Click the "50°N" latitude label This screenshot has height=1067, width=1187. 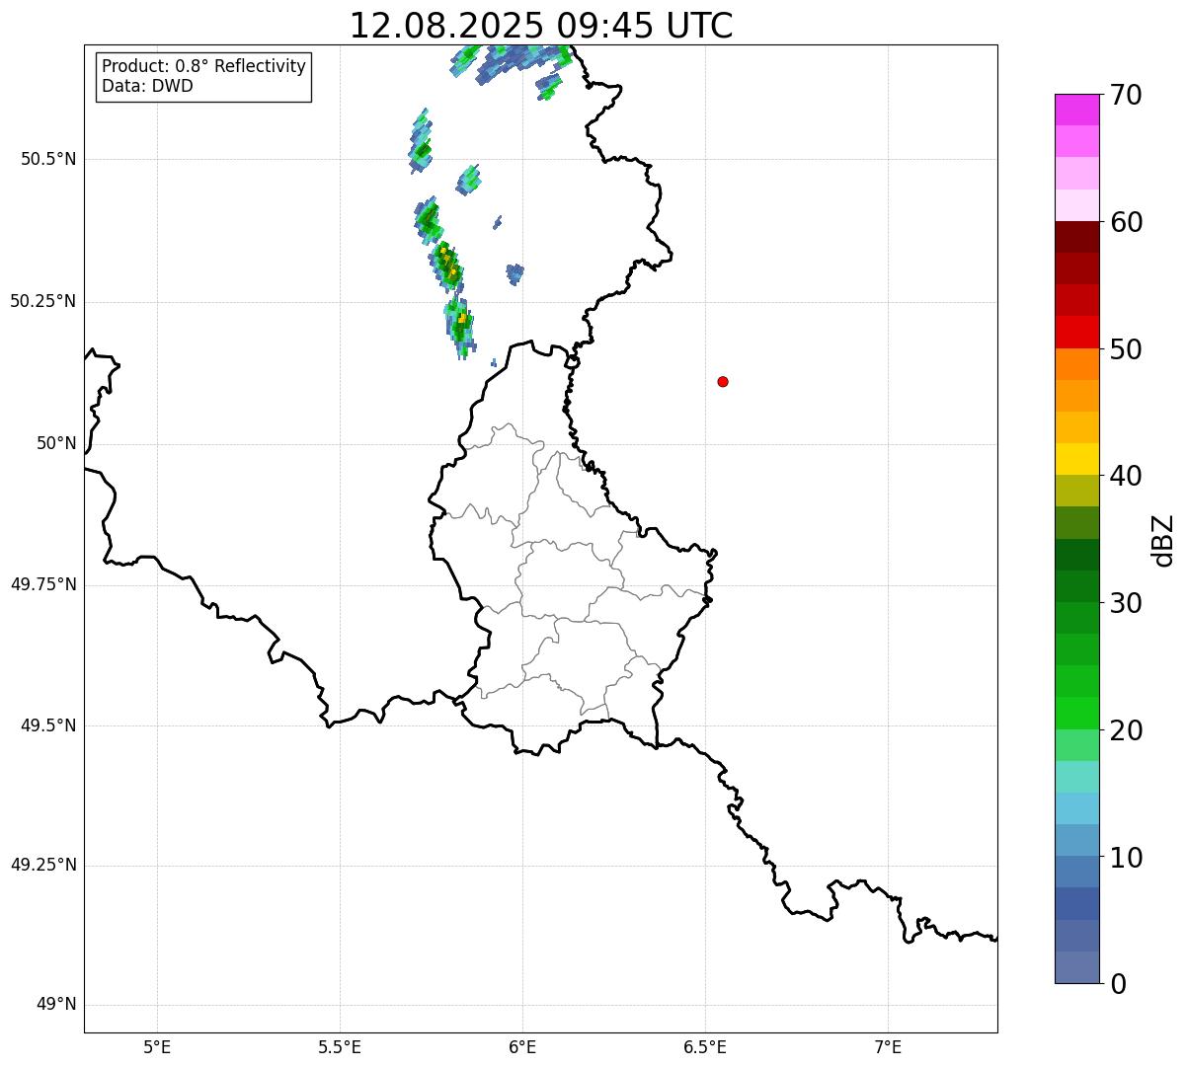point(56,443)
